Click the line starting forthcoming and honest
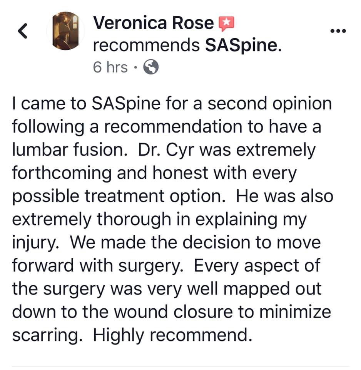This screenshot has width=361, height=370. point(155,173)
